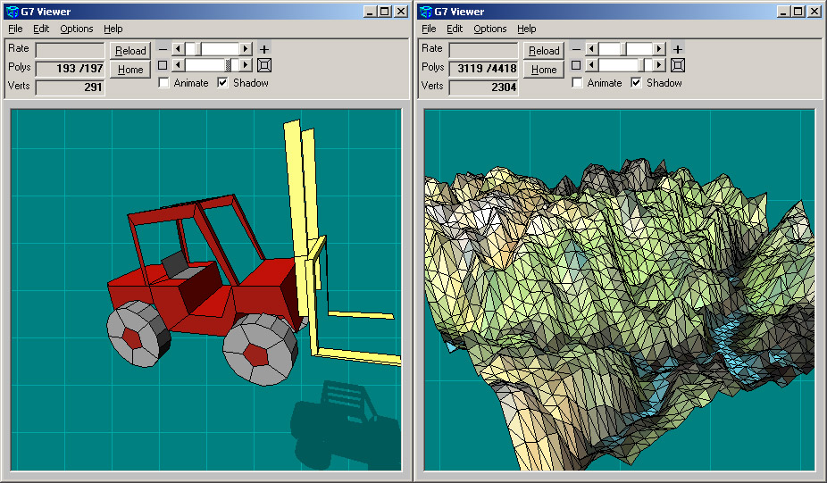Click the small square icon in the terrain viewer

pyautogui.click(x=575, y=65)
